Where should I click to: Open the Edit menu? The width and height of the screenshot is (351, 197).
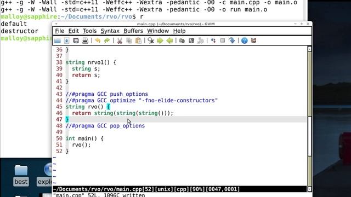[73, 31]
